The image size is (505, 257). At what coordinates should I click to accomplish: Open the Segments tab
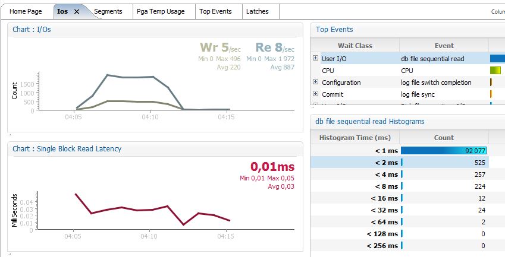point(108,11)
